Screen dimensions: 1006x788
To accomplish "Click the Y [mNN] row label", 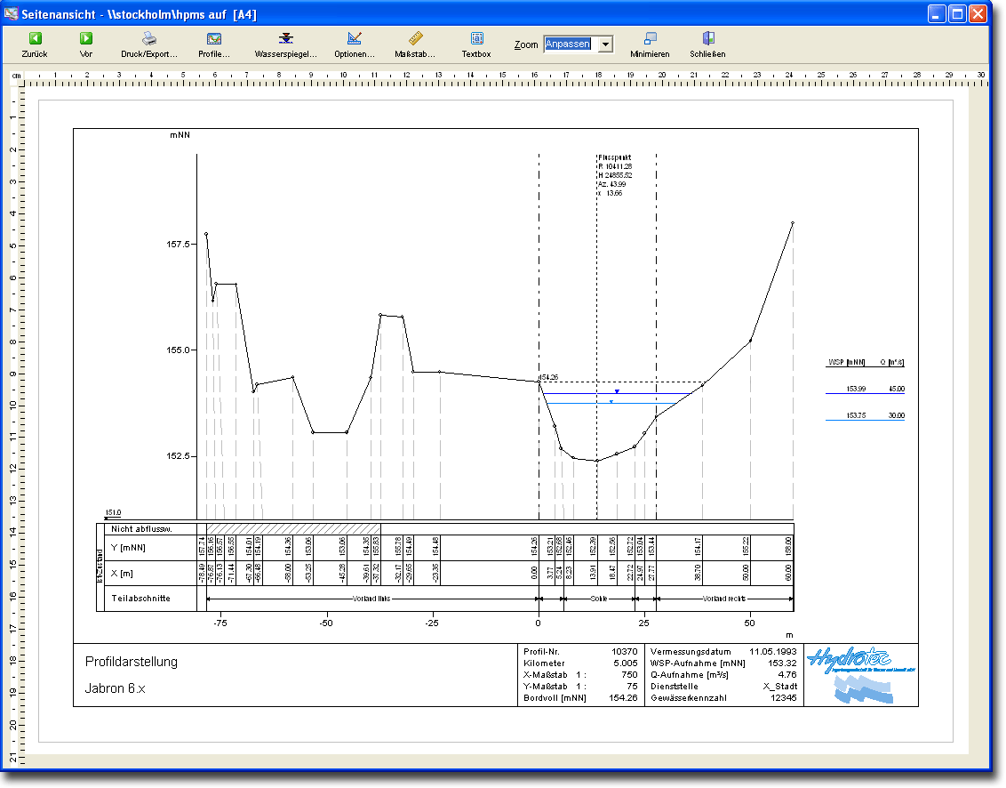I will 128,548.
